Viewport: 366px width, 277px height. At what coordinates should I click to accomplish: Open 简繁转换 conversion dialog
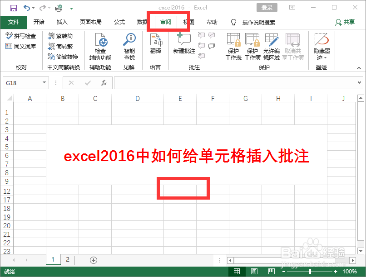tap(63, 57)
